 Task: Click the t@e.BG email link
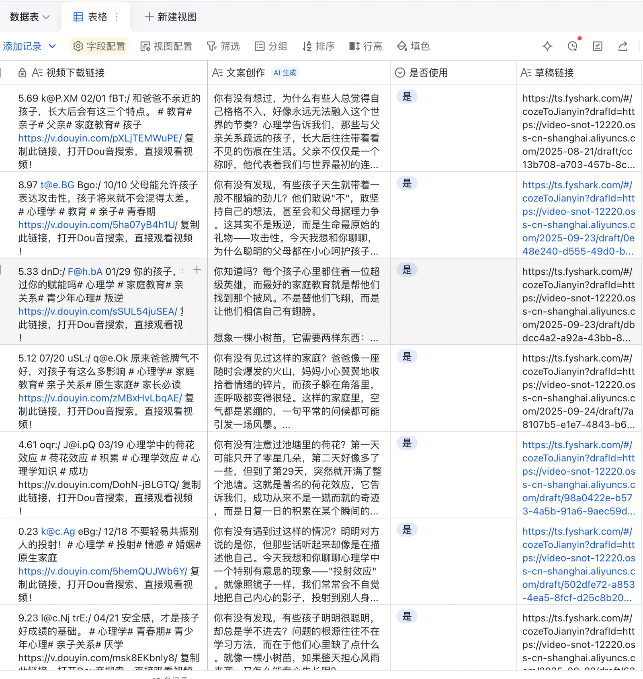[57, 185]
